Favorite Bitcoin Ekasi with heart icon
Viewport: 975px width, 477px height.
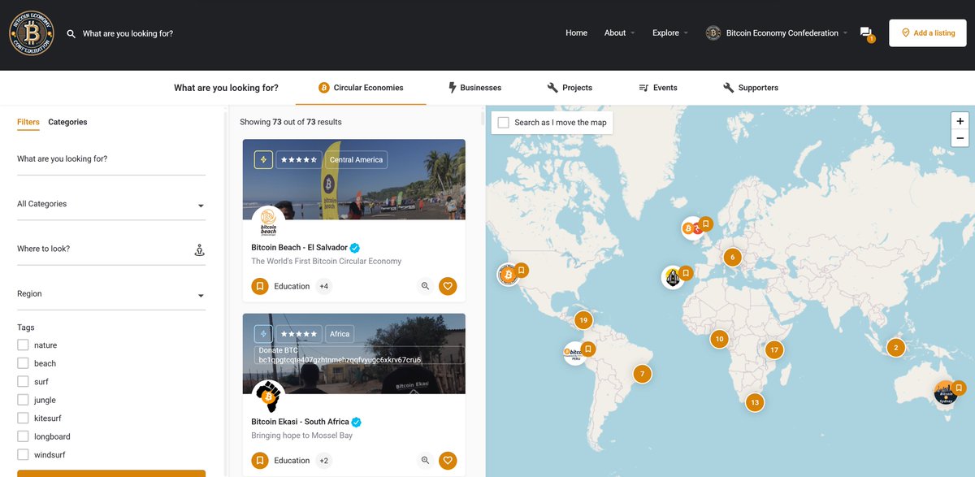pos(448,461)
